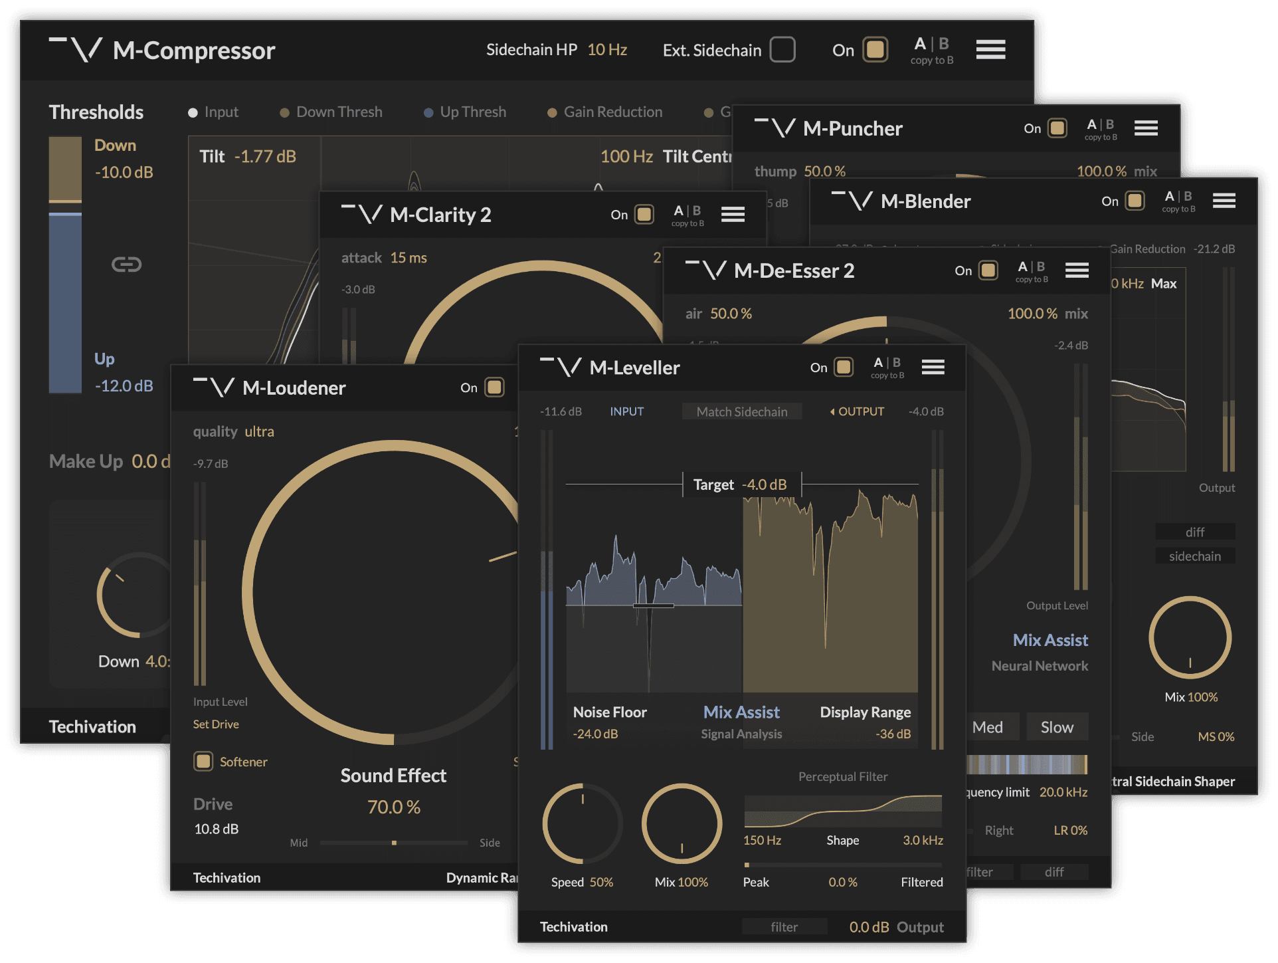
Task: Click A|B copy to B in M-De-Esser 2
Action: pyautogui.click(x=1032, y=271)
